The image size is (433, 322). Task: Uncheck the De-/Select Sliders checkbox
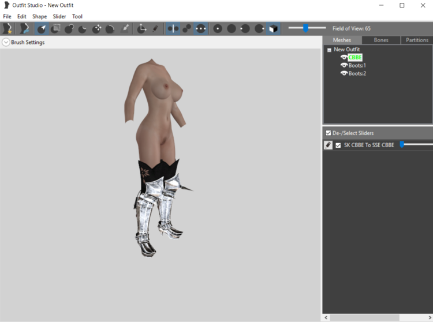pos(328,133)
